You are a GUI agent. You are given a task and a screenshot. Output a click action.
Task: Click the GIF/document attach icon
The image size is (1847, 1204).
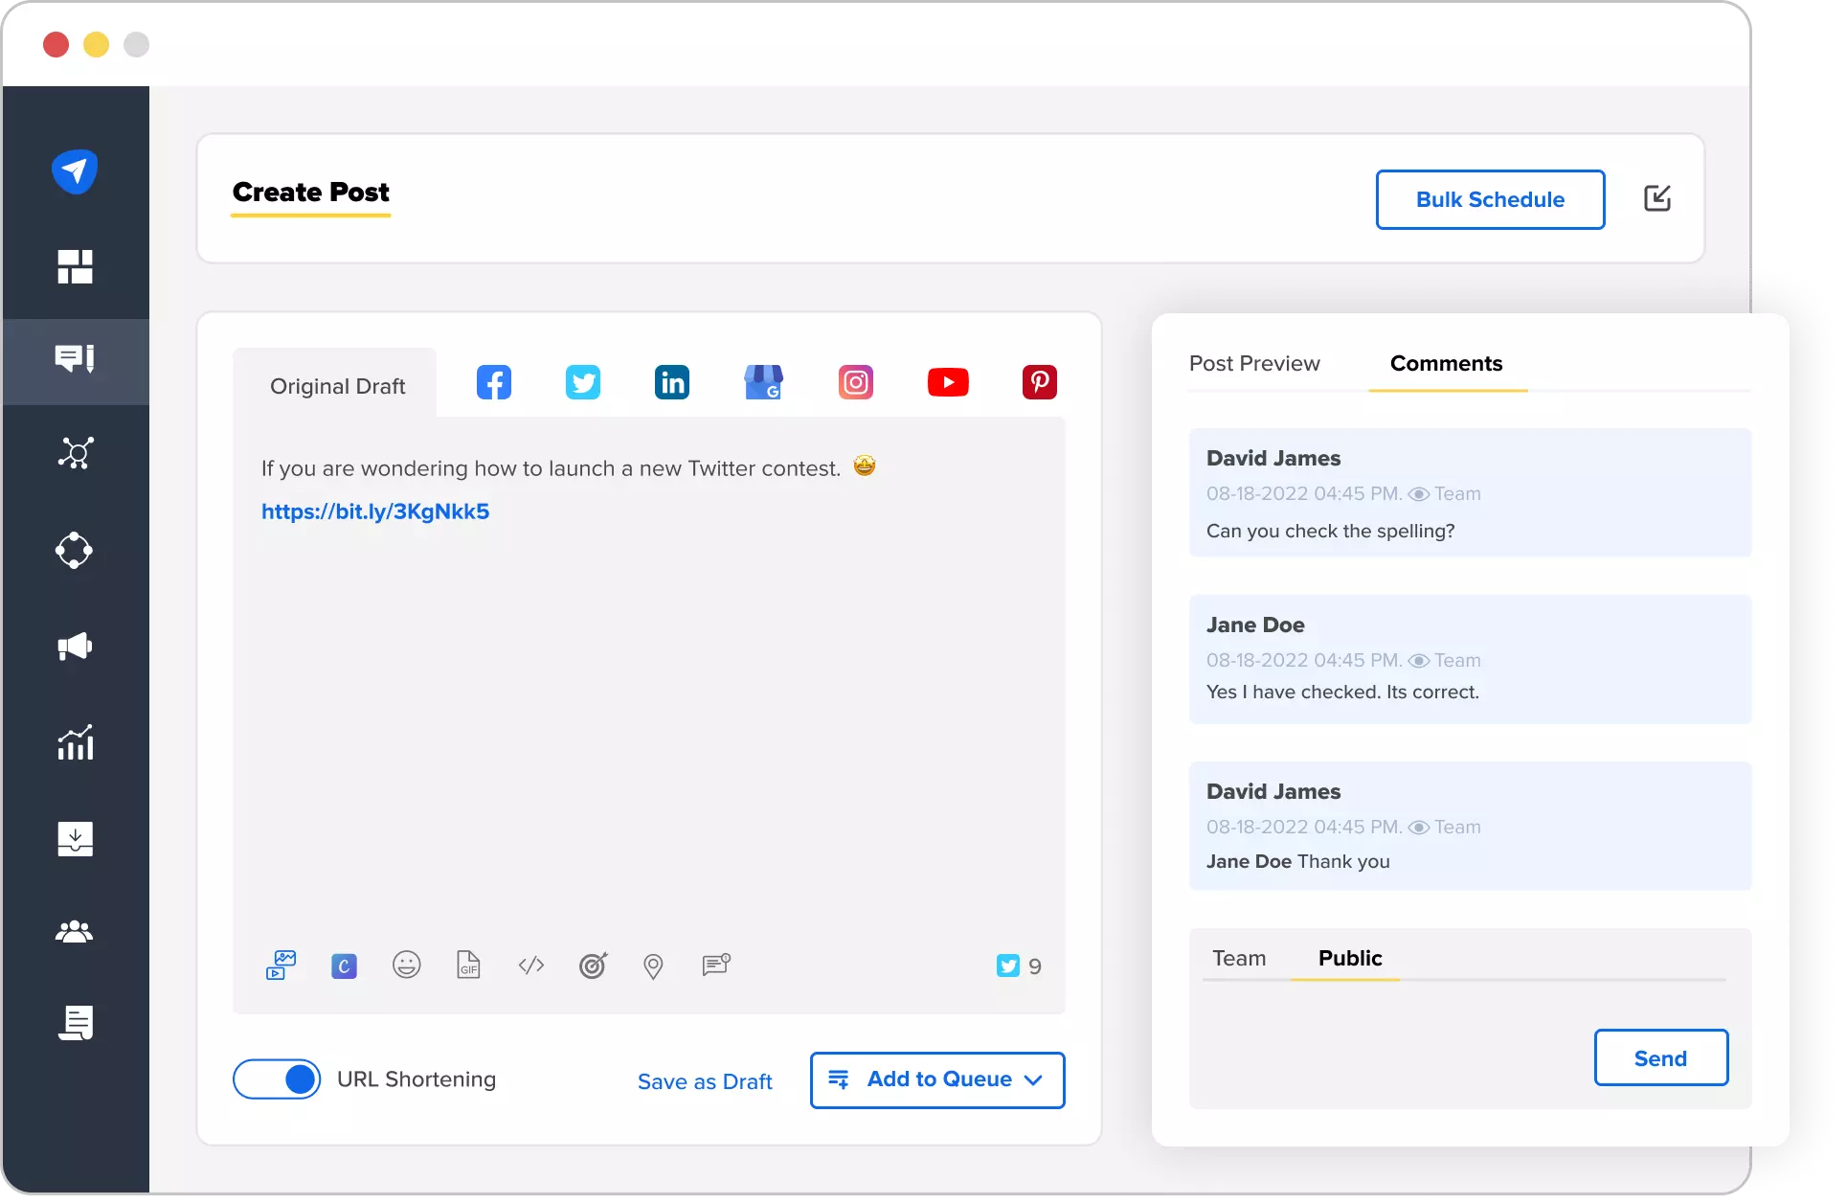pos(468,965)
